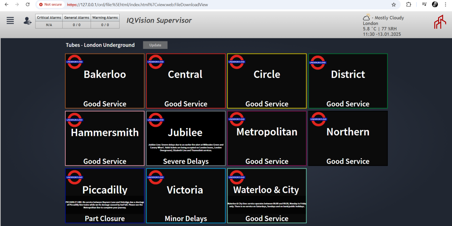Image resolution: width=452 pixels, height=226 pixels.
Task: Select the Piccadilly line name
Action: pyautogui.click(x=105, y=190)
